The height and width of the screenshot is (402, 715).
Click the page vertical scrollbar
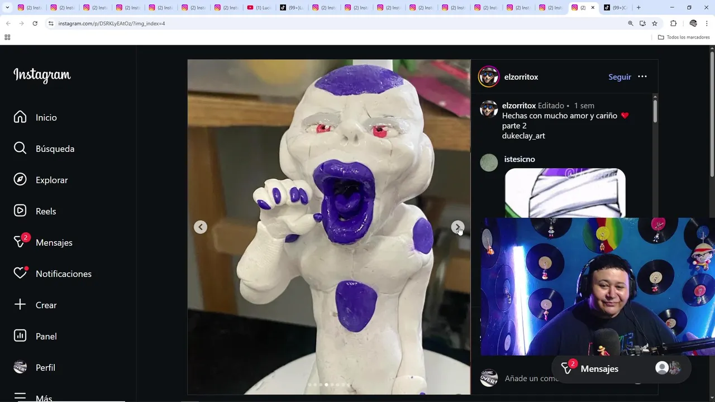coord(712,114)
